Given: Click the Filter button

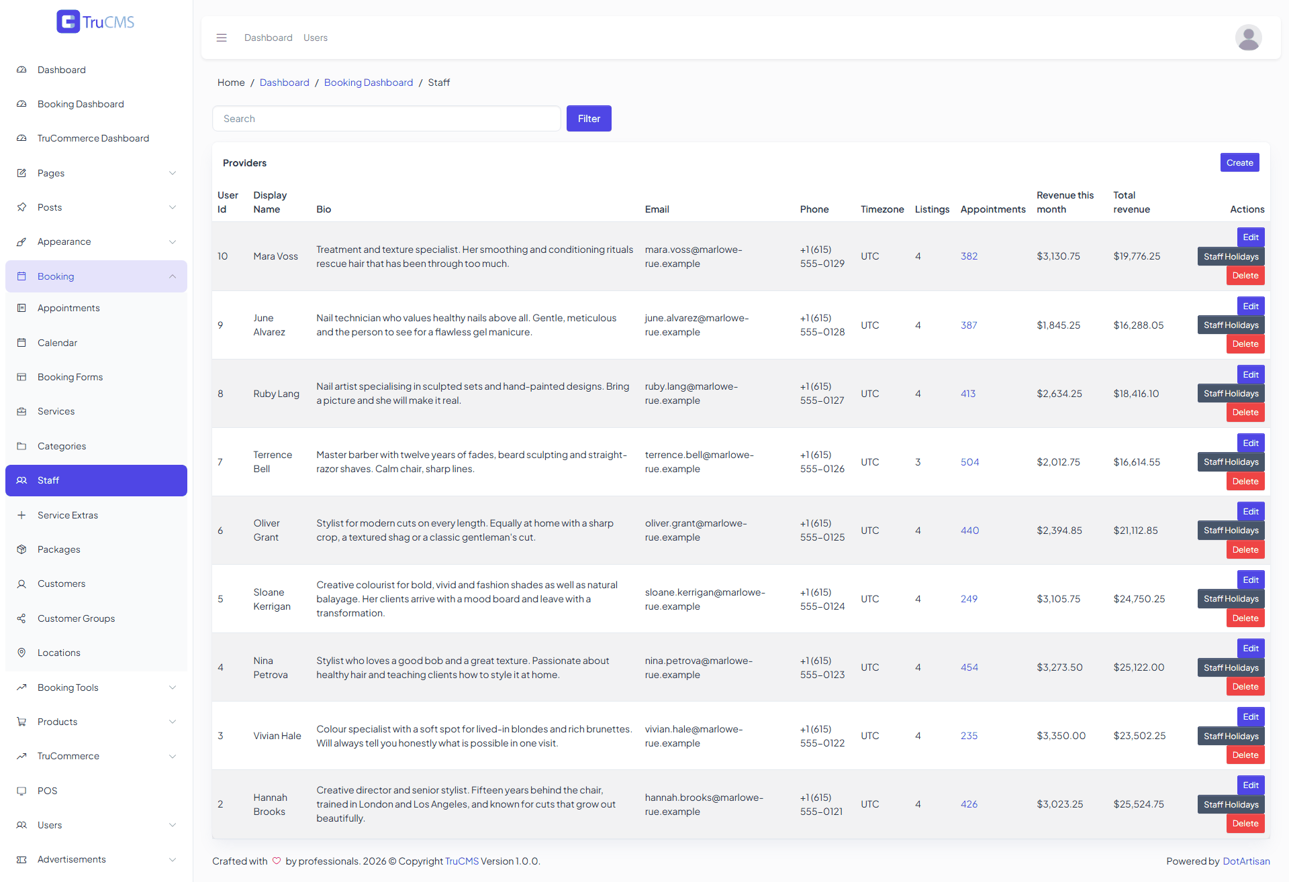Looking at the screenshot, I should 589,119.
